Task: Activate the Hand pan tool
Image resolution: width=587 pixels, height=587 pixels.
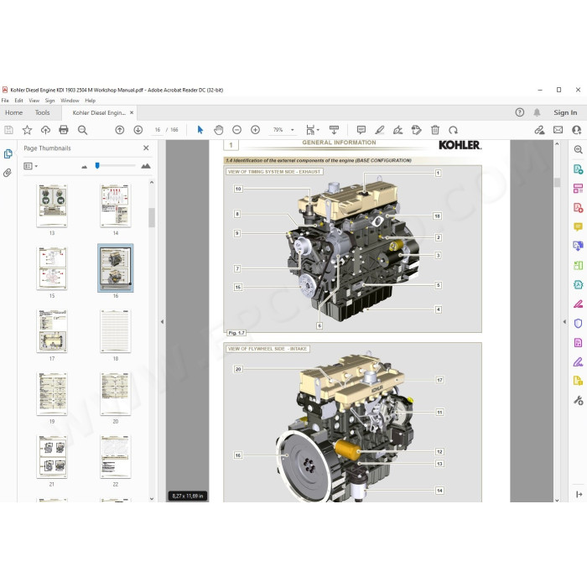Action: tap(218, 130)
